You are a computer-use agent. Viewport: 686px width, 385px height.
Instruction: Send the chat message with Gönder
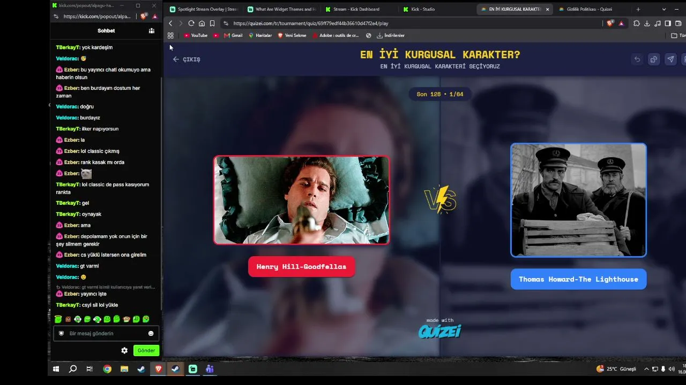(146, 351)
